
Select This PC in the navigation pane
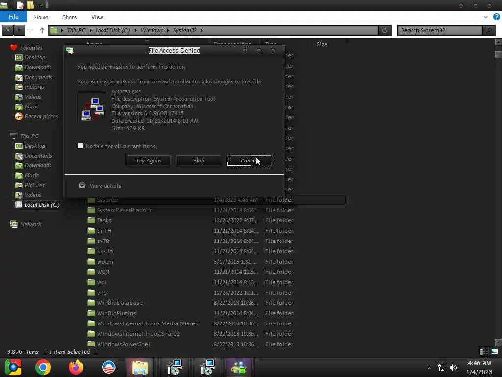click(29, 136)
